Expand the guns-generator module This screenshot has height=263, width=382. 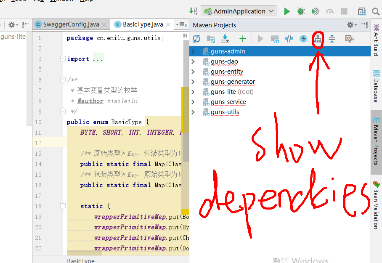[193, 82]
